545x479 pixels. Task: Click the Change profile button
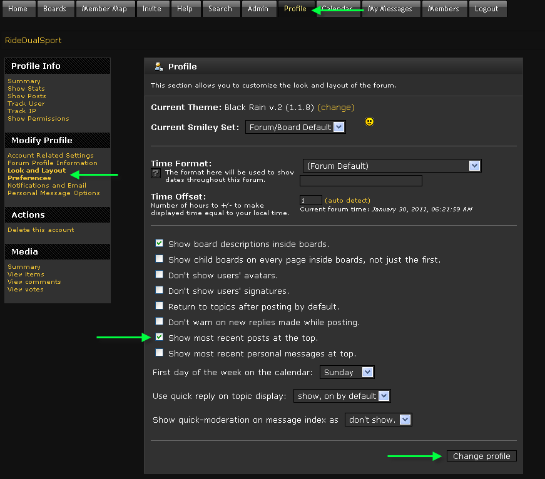pos(481,456)
